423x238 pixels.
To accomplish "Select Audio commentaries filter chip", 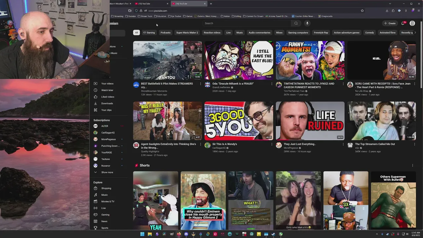I will pos(259,32).
